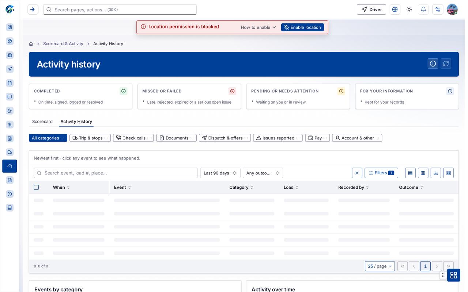This screenshot has width=468, height=292.
Task: Click the clear filters X button
Action: [x=357, y=173]
